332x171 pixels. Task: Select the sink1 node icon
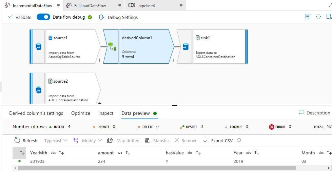(x=185, y=47)
